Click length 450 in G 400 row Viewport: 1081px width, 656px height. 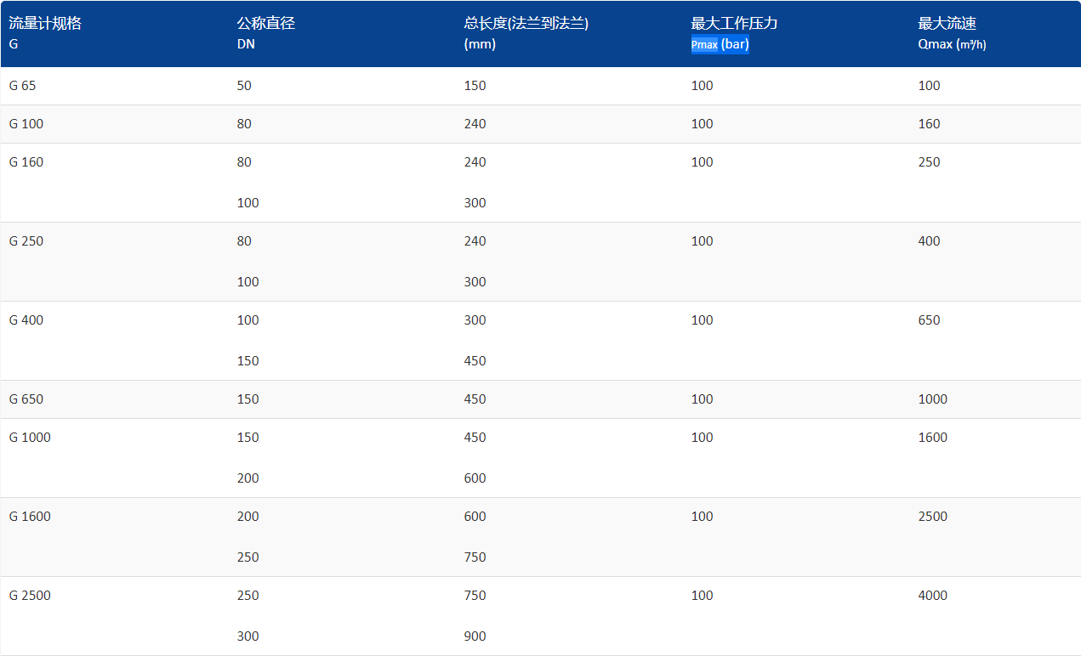475,361
